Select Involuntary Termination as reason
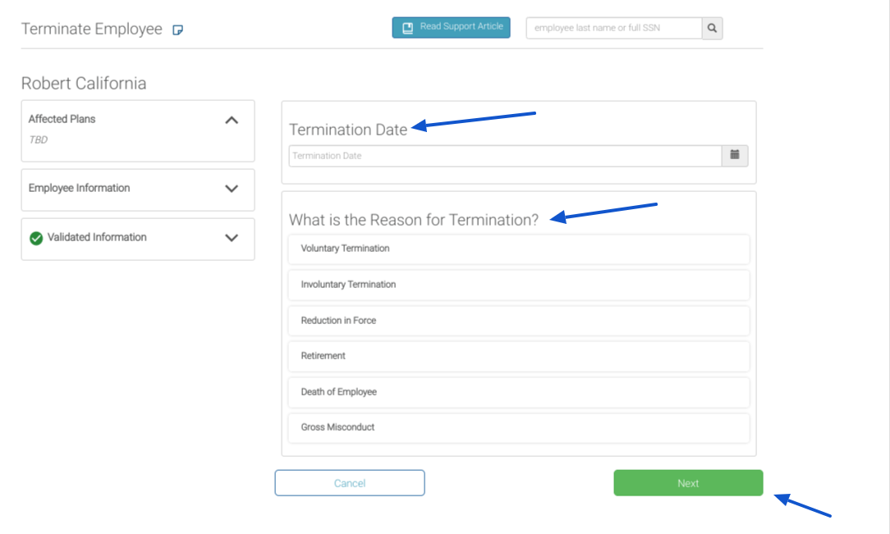 pos(518,285)
